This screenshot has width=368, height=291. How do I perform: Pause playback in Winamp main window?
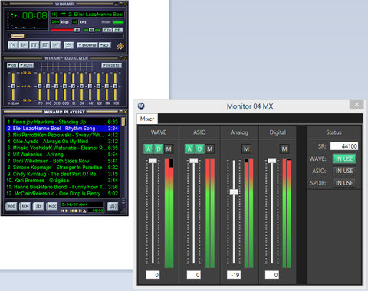[x=34, y=45]
